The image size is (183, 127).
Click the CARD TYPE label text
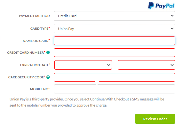click(x=39, y=28)
